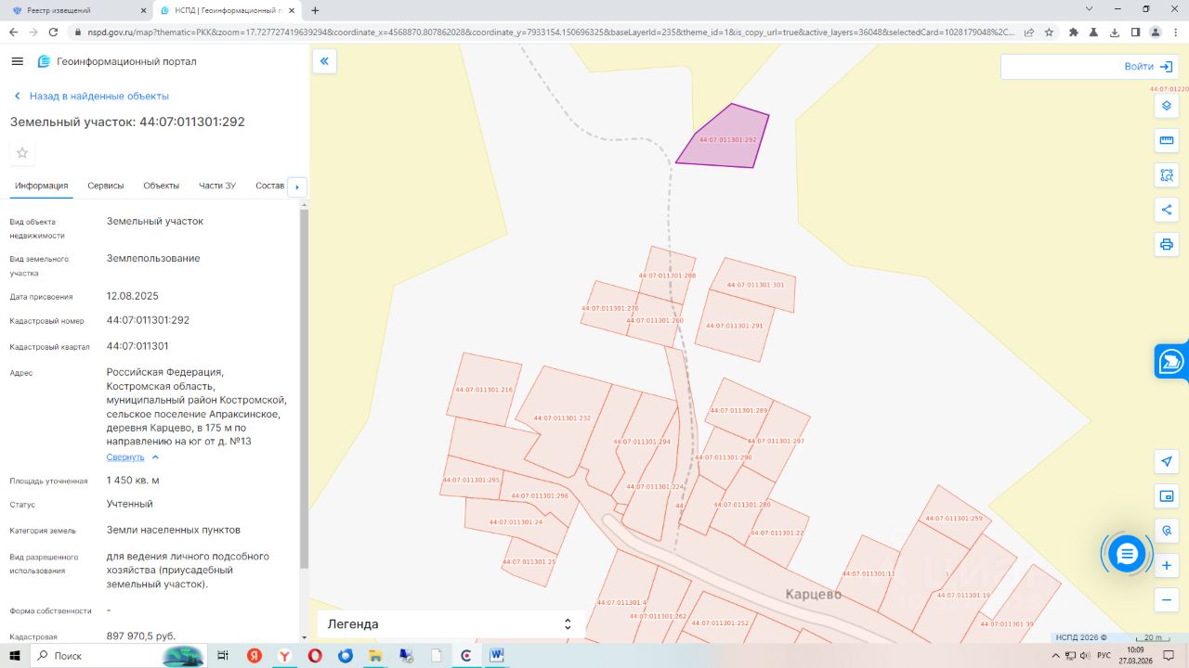Go back via Назад в найденные объекты

tap(91, 96)
